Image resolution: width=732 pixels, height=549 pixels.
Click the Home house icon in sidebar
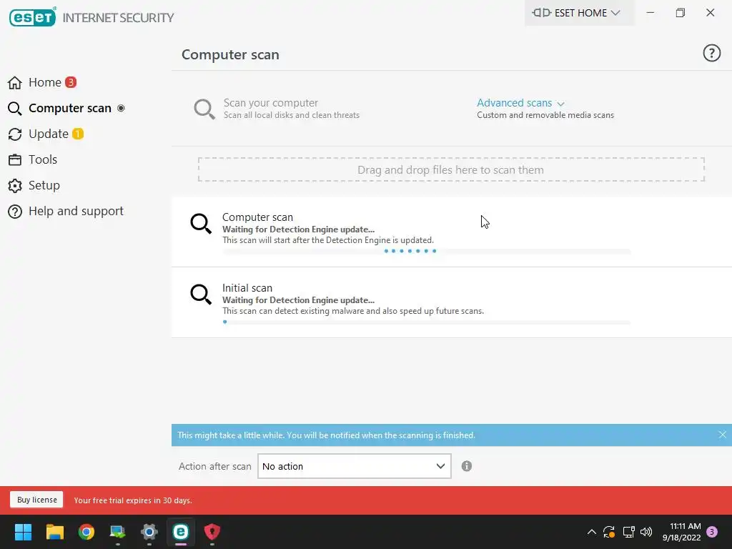pyautogui.click(x=14, y=83)
